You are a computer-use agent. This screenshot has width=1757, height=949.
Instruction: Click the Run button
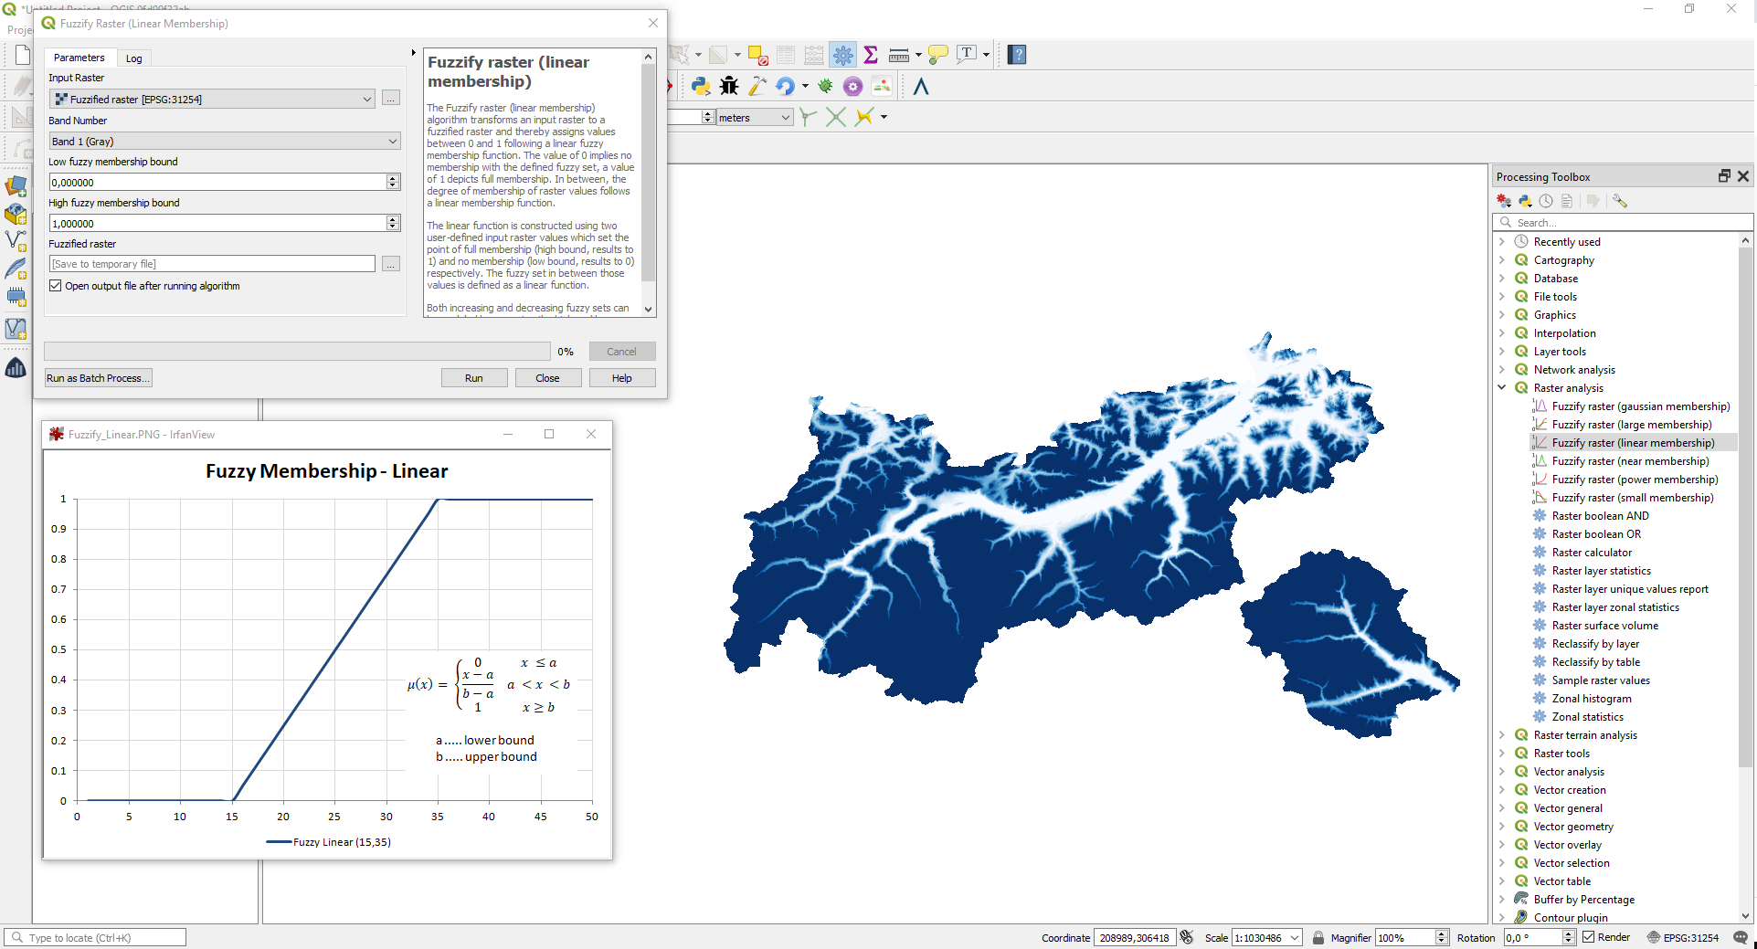coord(473,378)
